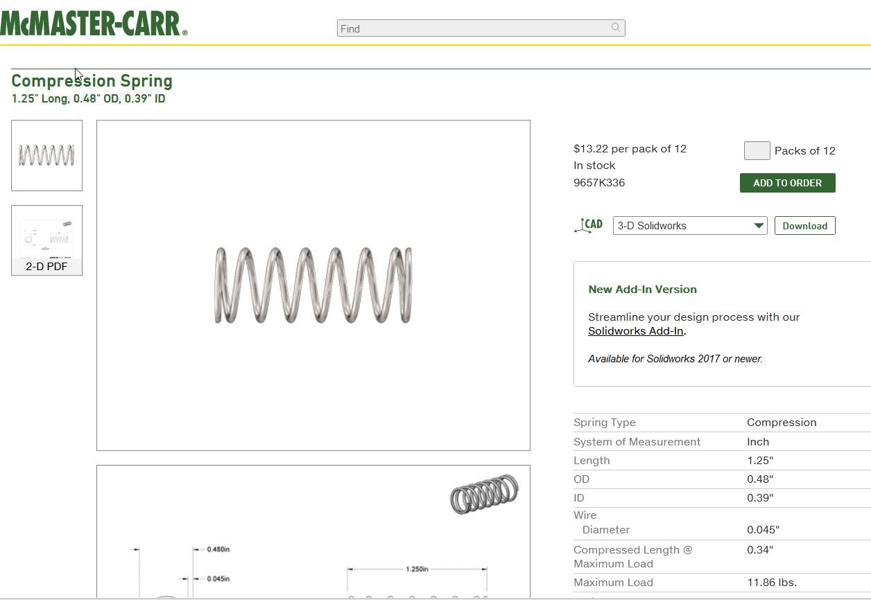This screenshot has height=602, width=871.
Task: Click the part number 9657K336
Action: tap(598, 182)
